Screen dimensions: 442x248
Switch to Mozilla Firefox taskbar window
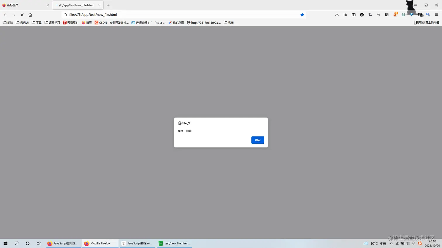100,243
